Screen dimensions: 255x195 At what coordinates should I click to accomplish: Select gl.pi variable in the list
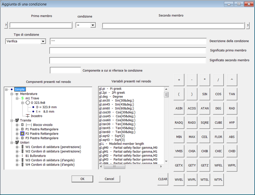(x=110, y=89)
